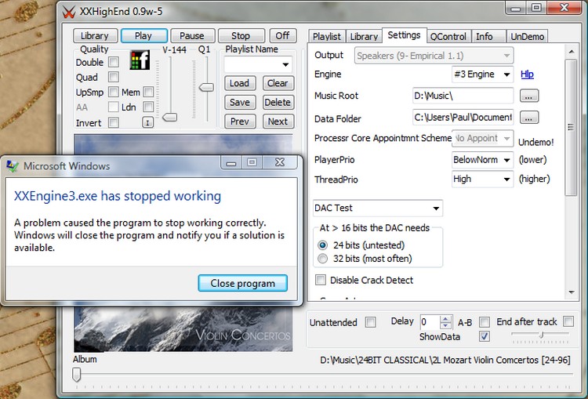Click the Clear playlist button

(x=278, y=83)
